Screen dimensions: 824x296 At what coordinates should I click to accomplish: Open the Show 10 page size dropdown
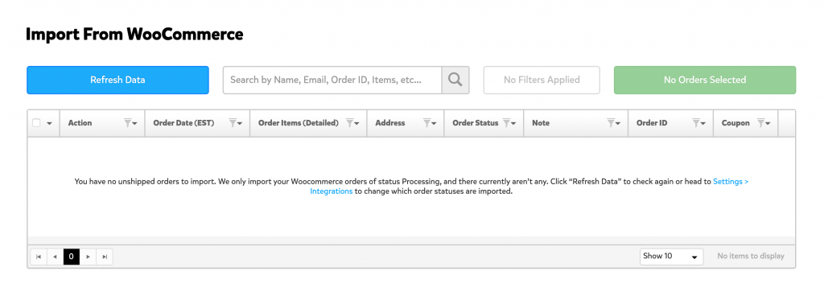click(x=672, y=256)
